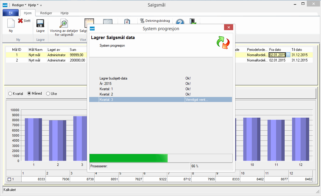Save using the Lagre floppy disk icon

(x=40, y=24)
